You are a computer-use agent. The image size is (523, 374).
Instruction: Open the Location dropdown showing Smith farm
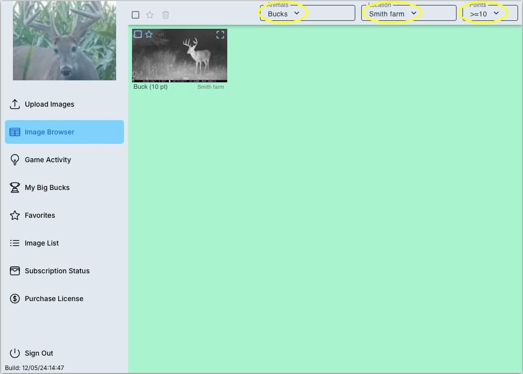(x=408, y=13)
